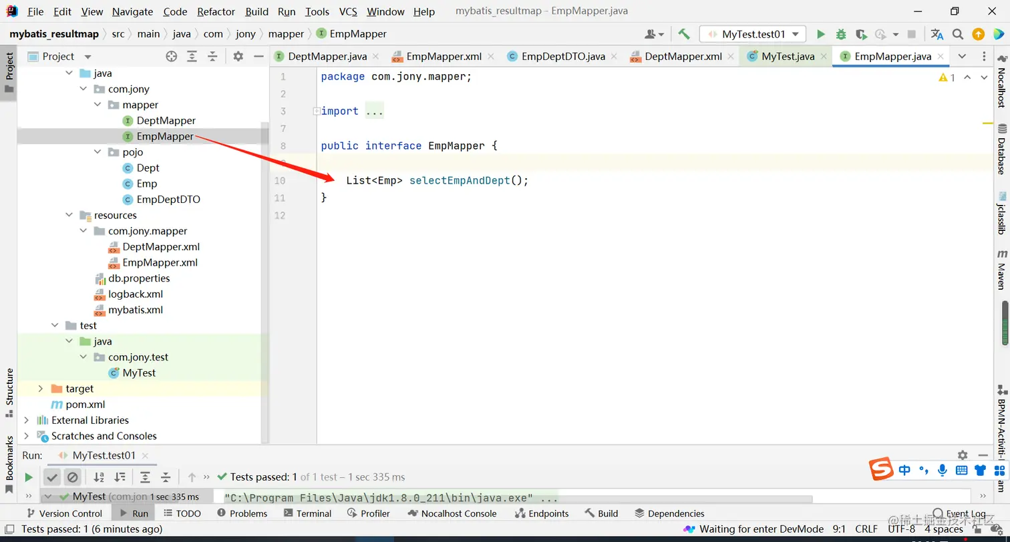Open the Nocalhost Console tool window
Screen dimensions: 1010x542
coord(452,513)
